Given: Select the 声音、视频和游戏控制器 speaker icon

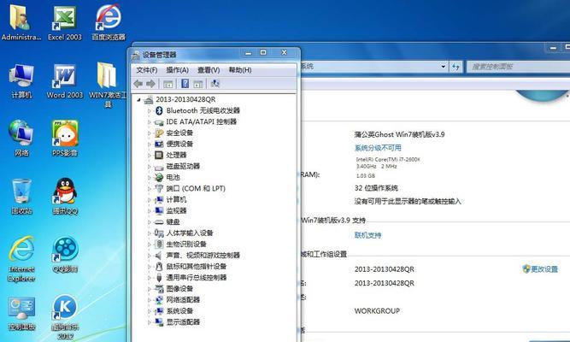Looking at the screenshot, I should point(159,256).
